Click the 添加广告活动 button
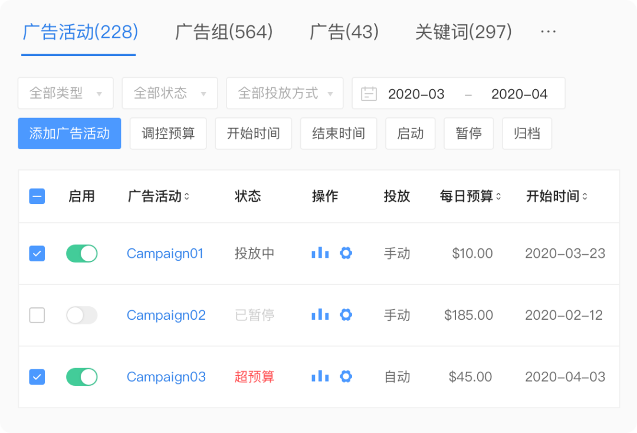 pyautogui.click(x=69, y=133)
